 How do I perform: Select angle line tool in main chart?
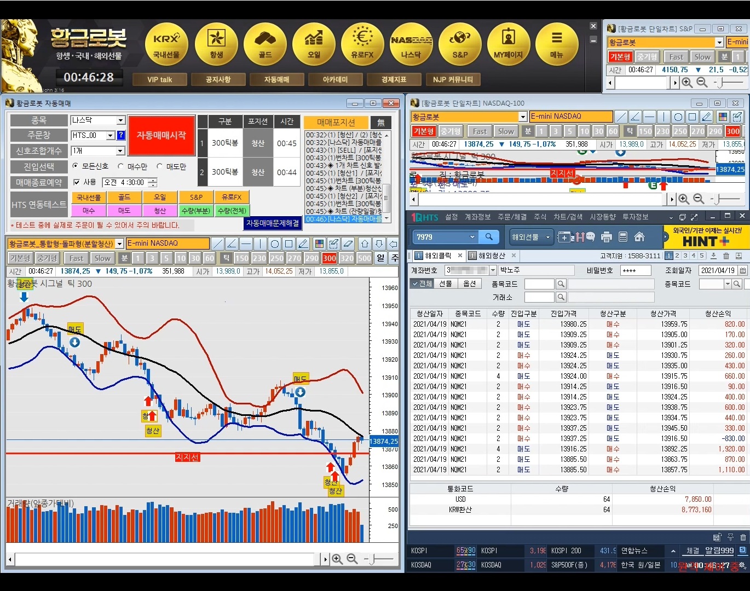point(232,244)
